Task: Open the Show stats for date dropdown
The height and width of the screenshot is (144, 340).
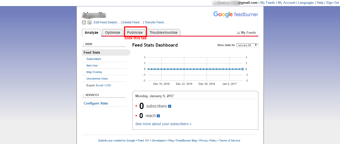Action: [247, 45]
